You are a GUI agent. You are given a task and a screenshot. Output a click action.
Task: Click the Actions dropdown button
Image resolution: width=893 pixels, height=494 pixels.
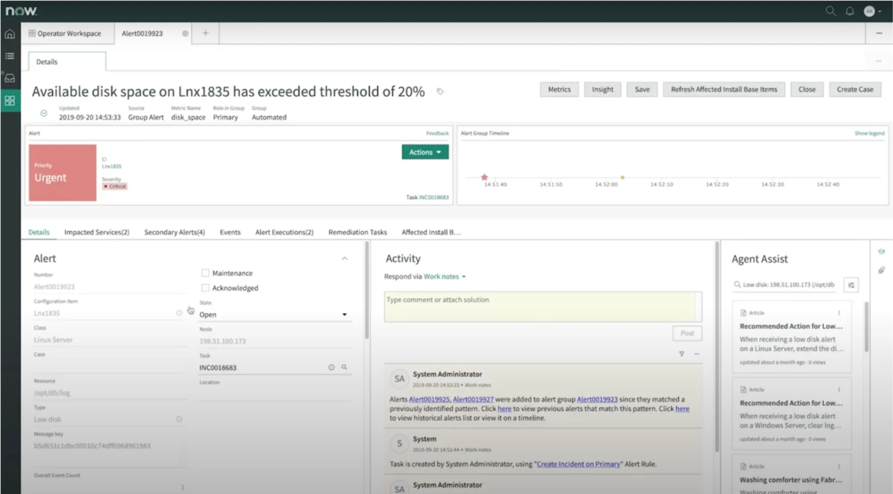(424, 151)
